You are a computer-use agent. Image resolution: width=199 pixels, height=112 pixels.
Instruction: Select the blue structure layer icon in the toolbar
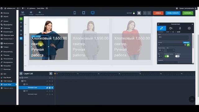point(21,38)
